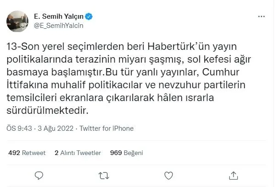Screen dimensions: 275x187
Task: Reply to the tweet via speech bubble icon
Action: click(x=39, y=175)
